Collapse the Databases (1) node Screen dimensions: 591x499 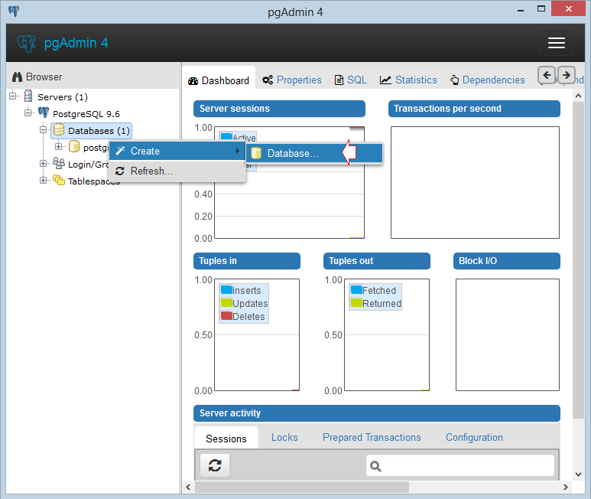click(44, 130)
